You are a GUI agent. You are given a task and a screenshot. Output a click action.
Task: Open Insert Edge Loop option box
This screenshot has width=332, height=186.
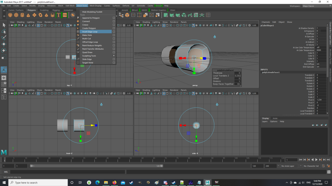point(114,32)
